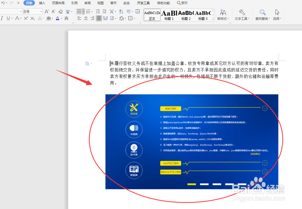Click the Redo arrow icon
Screen dimensions: 302x209
[11, 3]
